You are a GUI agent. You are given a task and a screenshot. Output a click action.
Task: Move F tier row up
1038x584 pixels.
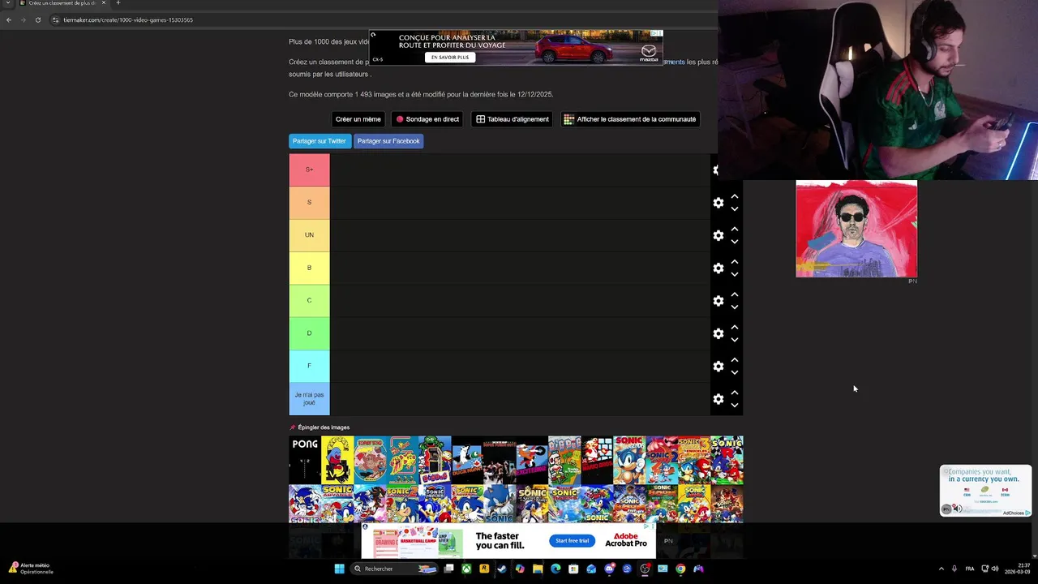tap(735, 359)
